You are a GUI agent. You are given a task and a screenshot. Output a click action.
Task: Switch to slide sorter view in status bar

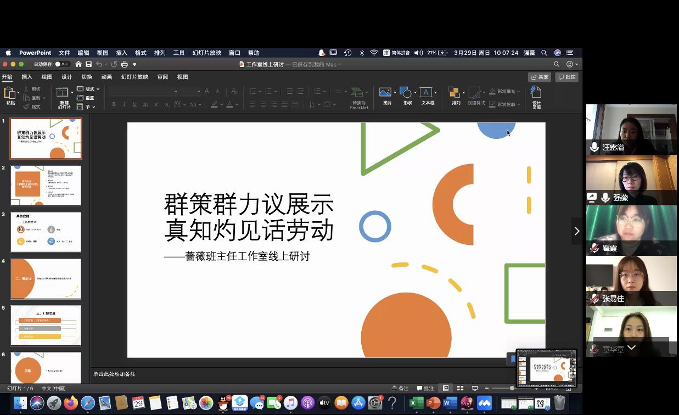[461, 388]
